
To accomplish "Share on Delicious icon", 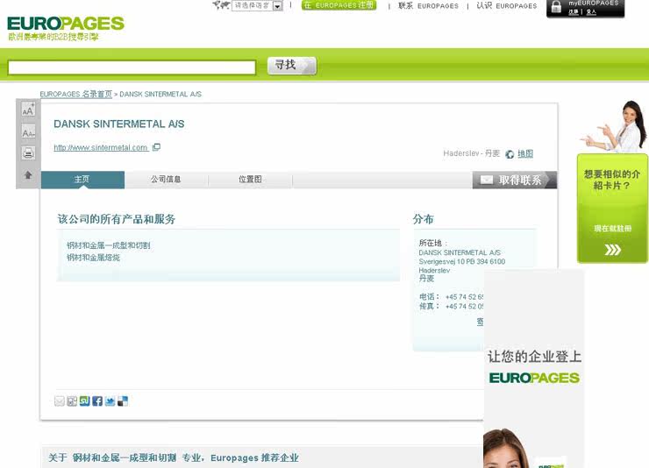I will (x=123, y=401).
